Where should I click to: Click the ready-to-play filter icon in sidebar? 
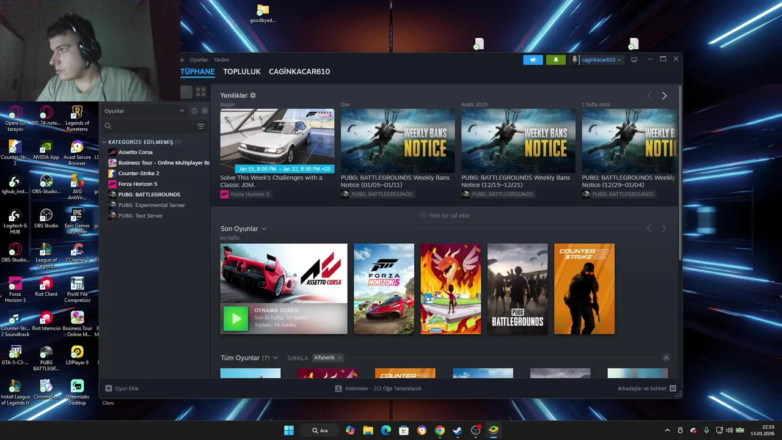[205, 111]
